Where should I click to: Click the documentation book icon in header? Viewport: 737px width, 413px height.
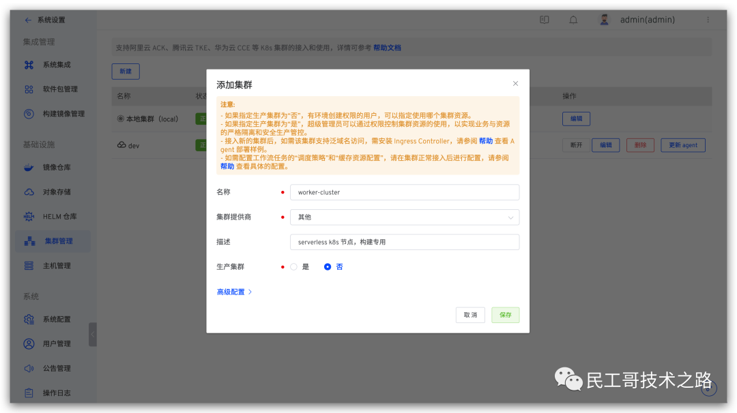click(x=544, y=20)
